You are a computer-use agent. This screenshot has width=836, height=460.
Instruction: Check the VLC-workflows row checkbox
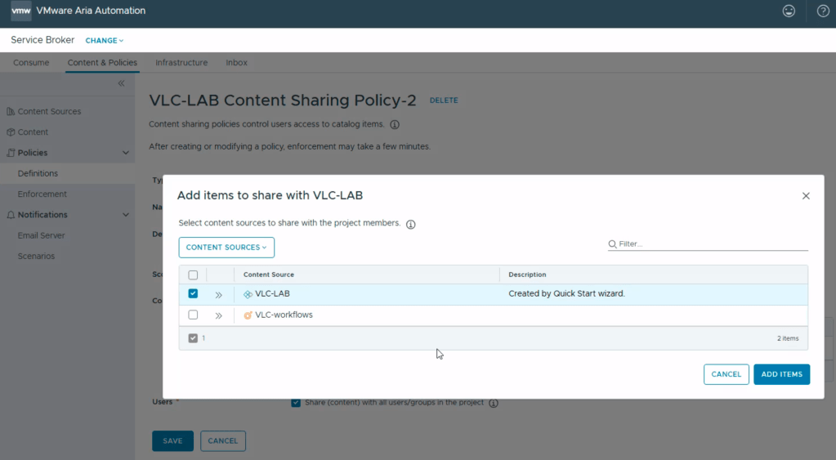tap(193, 315)
